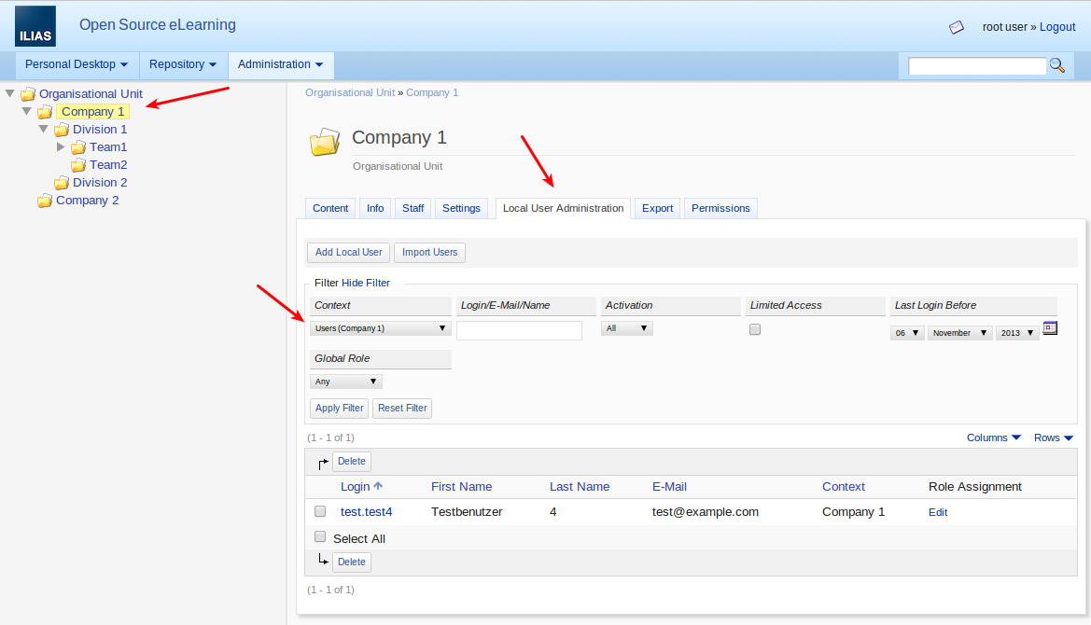
Task: Open the mail envelope icon
Action: (x=957, y=27)
